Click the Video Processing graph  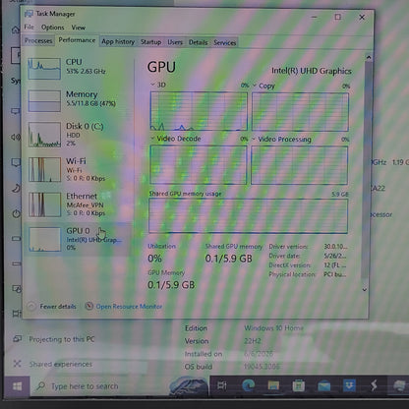pyautogui.click(x=299, y=165)
